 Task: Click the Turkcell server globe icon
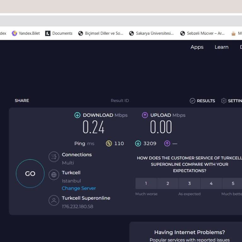54,175
